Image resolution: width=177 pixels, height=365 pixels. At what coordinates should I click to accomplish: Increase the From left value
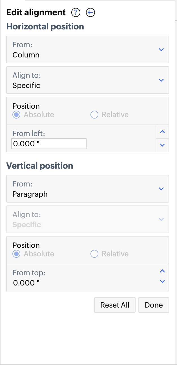point(162,132)
